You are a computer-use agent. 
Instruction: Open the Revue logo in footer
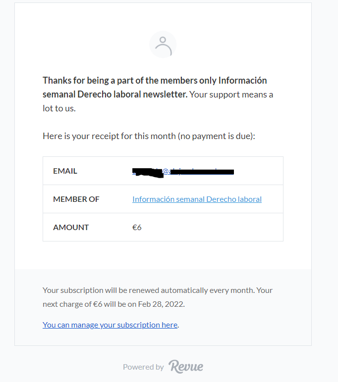[186, 366]
